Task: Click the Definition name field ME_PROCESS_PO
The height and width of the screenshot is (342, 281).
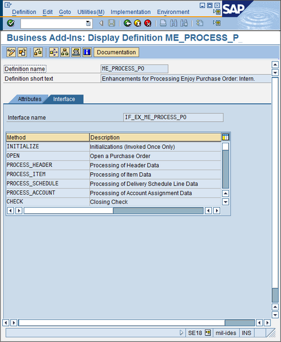Action: 134,69
